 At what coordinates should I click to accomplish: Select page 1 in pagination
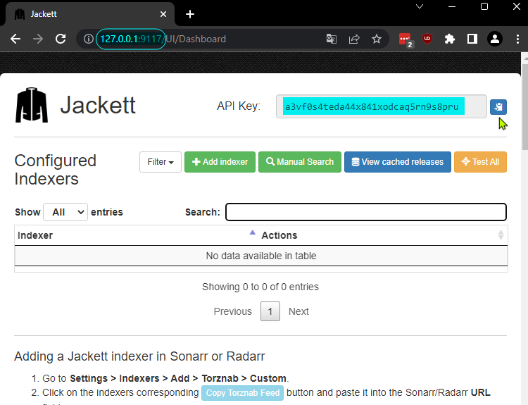tap(270, 311)
